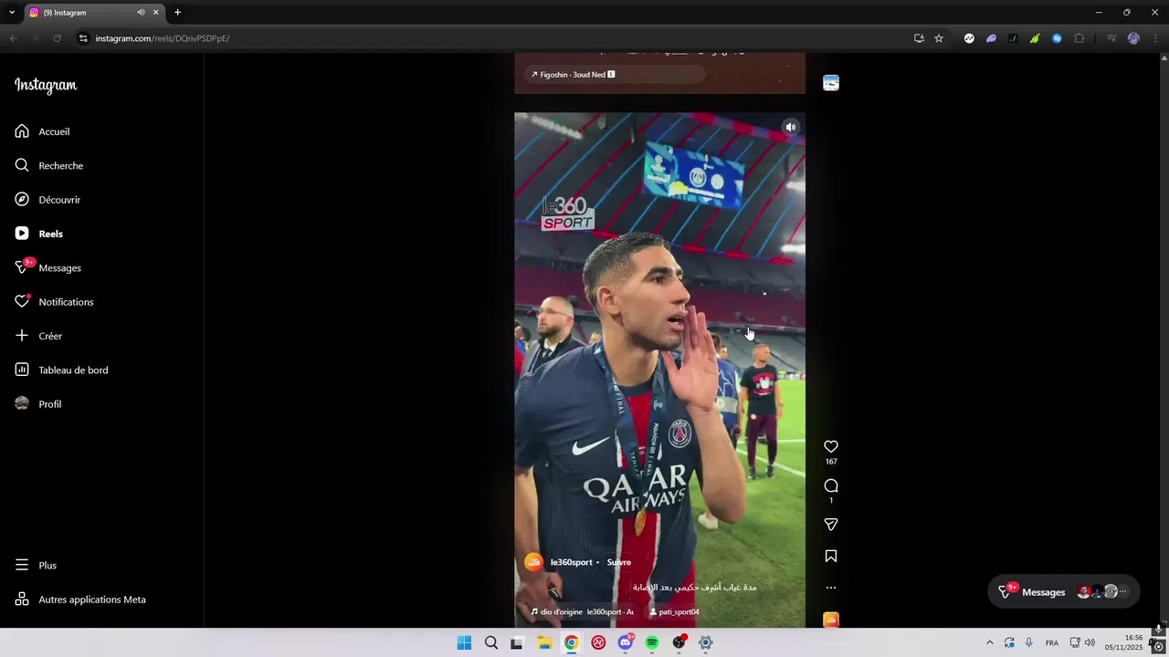
Task: Click the install app icon in address bar
Action: pyautogui.click(x=919, y=38)
